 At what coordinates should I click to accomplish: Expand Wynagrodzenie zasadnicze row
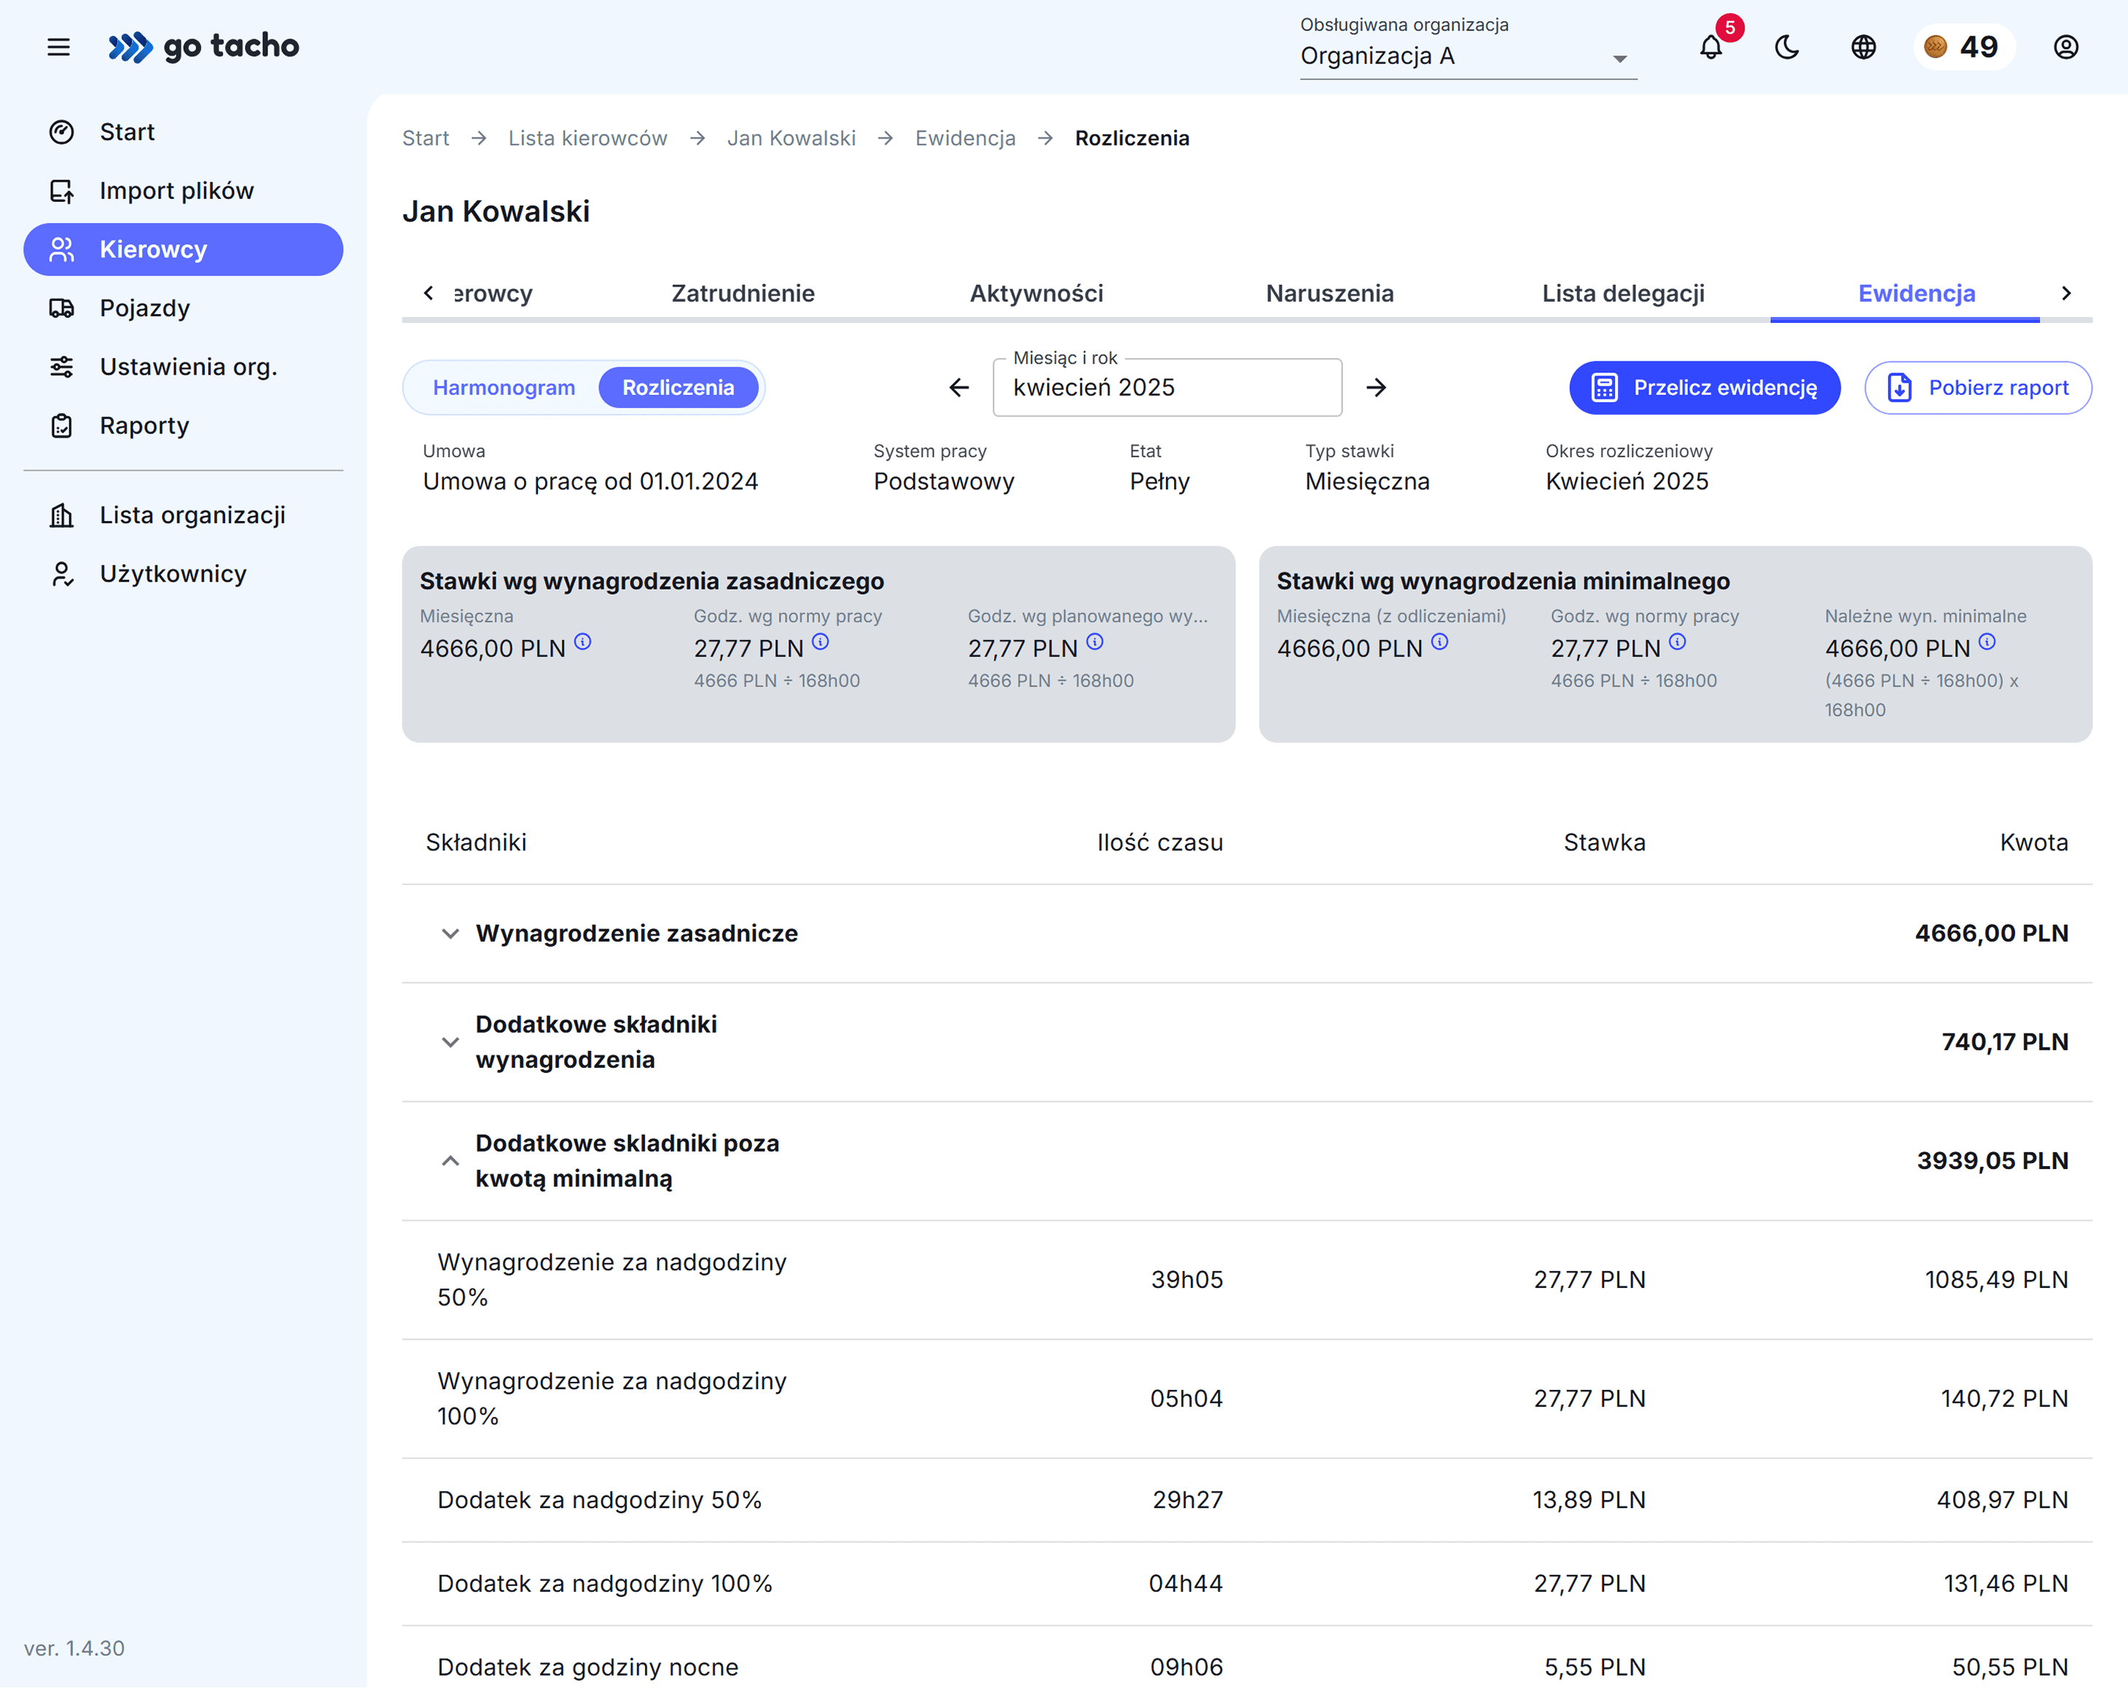click(x=450, y=934)
